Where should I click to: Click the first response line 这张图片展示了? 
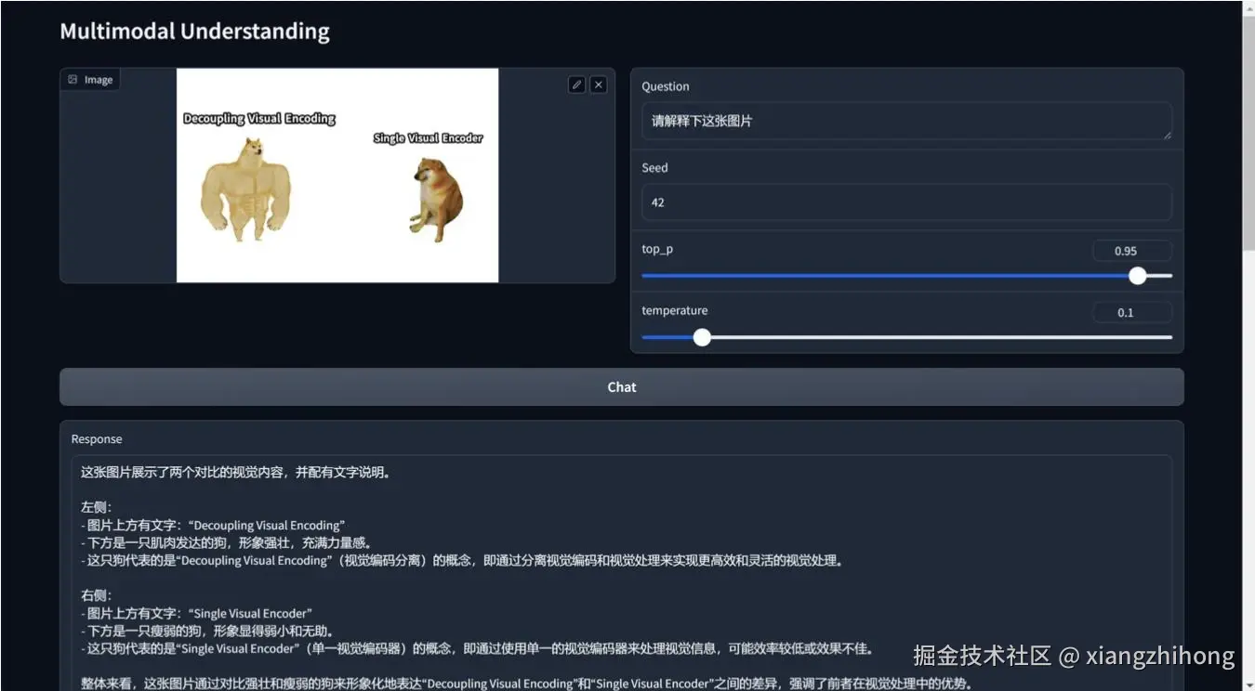tap(236, 472)
